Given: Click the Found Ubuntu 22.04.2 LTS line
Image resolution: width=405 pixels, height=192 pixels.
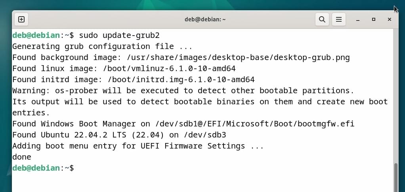Looking at the screenshot, I should pos(119,135).
